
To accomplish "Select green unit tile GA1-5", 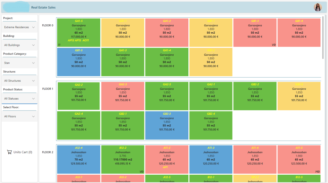I will click(78, 33).
